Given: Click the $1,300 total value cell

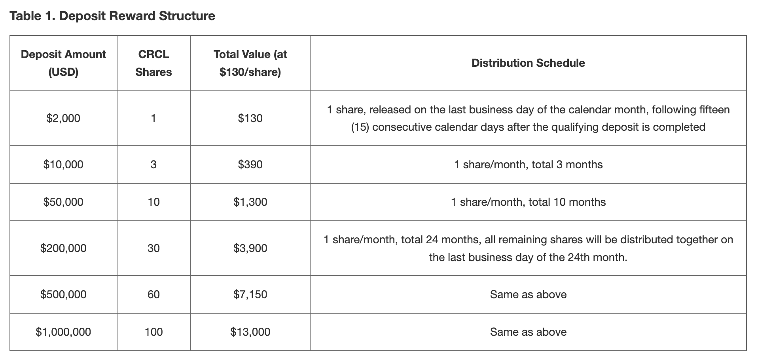Looking at the screenshot, I should point(250,202).
